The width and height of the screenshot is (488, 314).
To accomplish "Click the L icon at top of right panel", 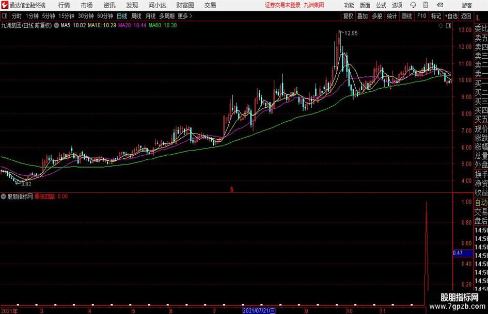I will pos(478,18).
